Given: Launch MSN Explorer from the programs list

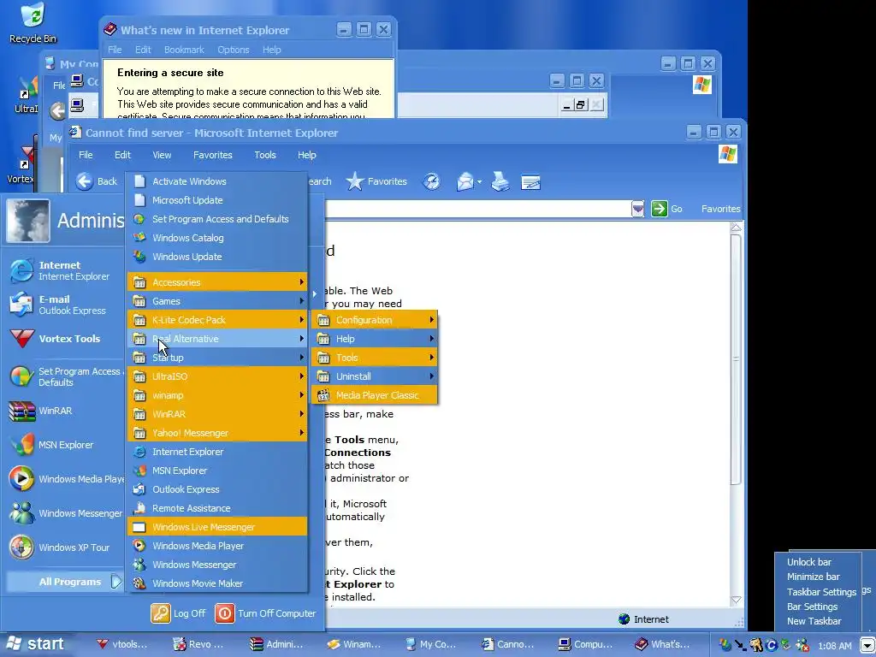Looking at the screenshot, I should [217, 471].
